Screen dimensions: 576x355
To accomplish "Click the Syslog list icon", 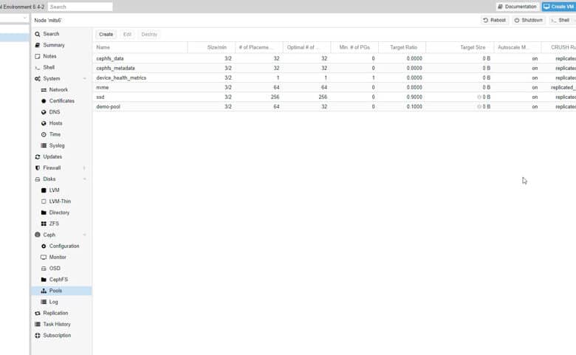I will (44, 145).
